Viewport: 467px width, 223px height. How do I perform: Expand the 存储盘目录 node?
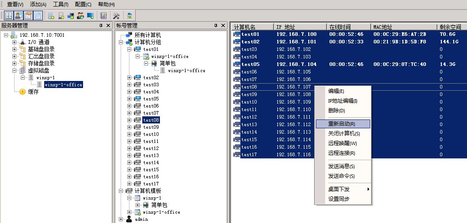coord(14,64)
